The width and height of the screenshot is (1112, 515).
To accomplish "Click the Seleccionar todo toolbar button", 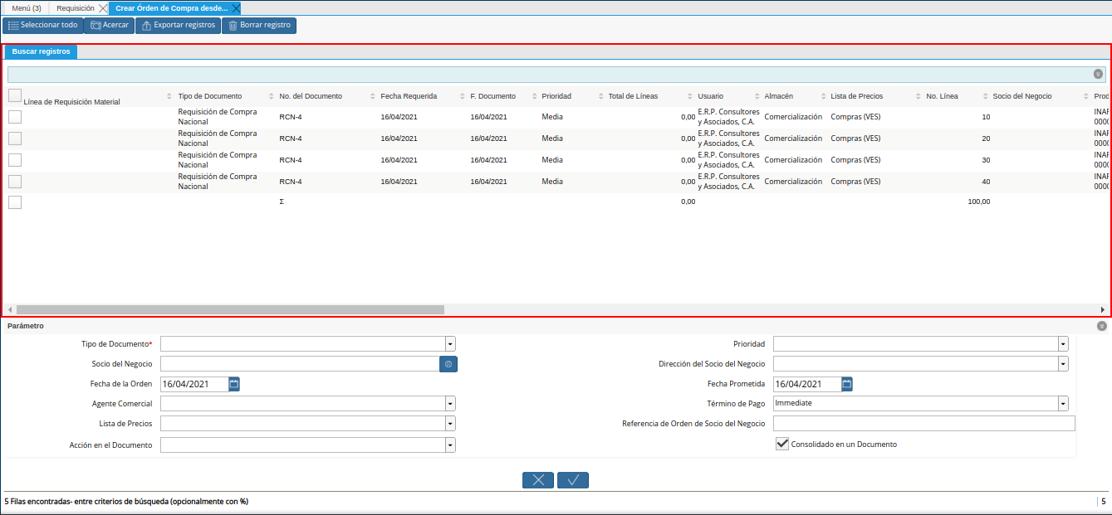I will 42,26.
